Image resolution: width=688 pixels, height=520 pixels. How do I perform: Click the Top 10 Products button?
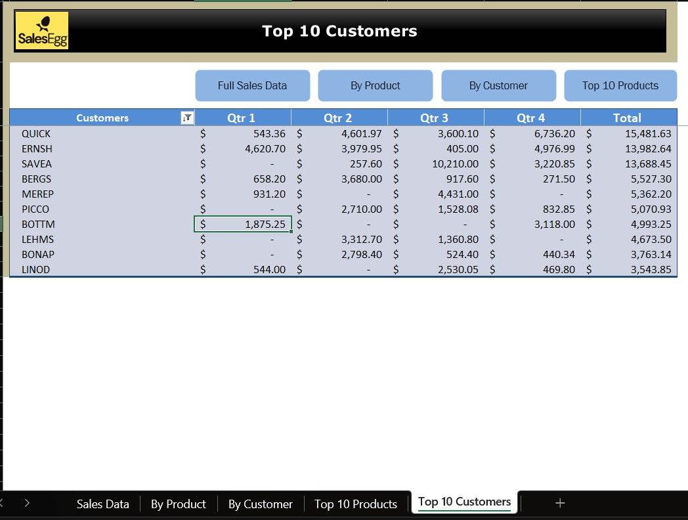pos(620,85)
